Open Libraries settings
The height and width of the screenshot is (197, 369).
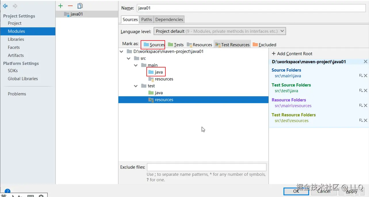click(x=16, y=39)
